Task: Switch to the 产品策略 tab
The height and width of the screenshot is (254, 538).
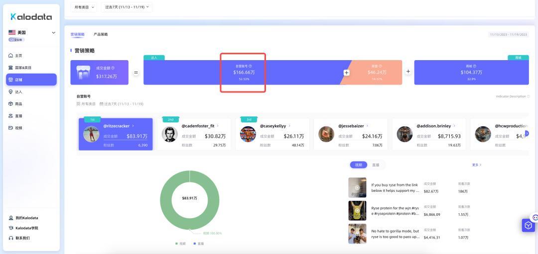Action: click(101, 34)
